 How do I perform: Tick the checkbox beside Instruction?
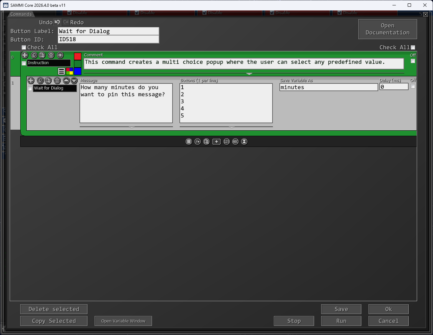pos(24,63)
